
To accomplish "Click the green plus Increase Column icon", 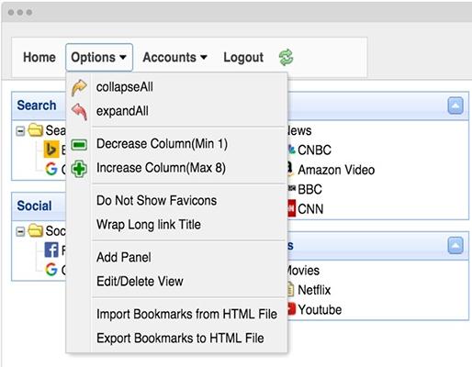I will click(79, 169).
